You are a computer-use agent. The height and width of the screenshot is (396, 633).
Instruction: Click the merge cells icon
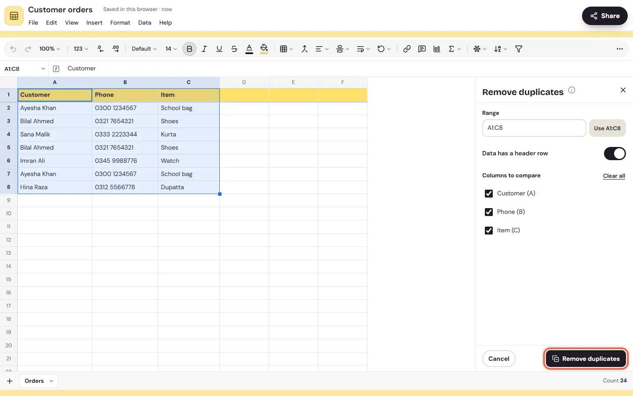tap(304, 49)
